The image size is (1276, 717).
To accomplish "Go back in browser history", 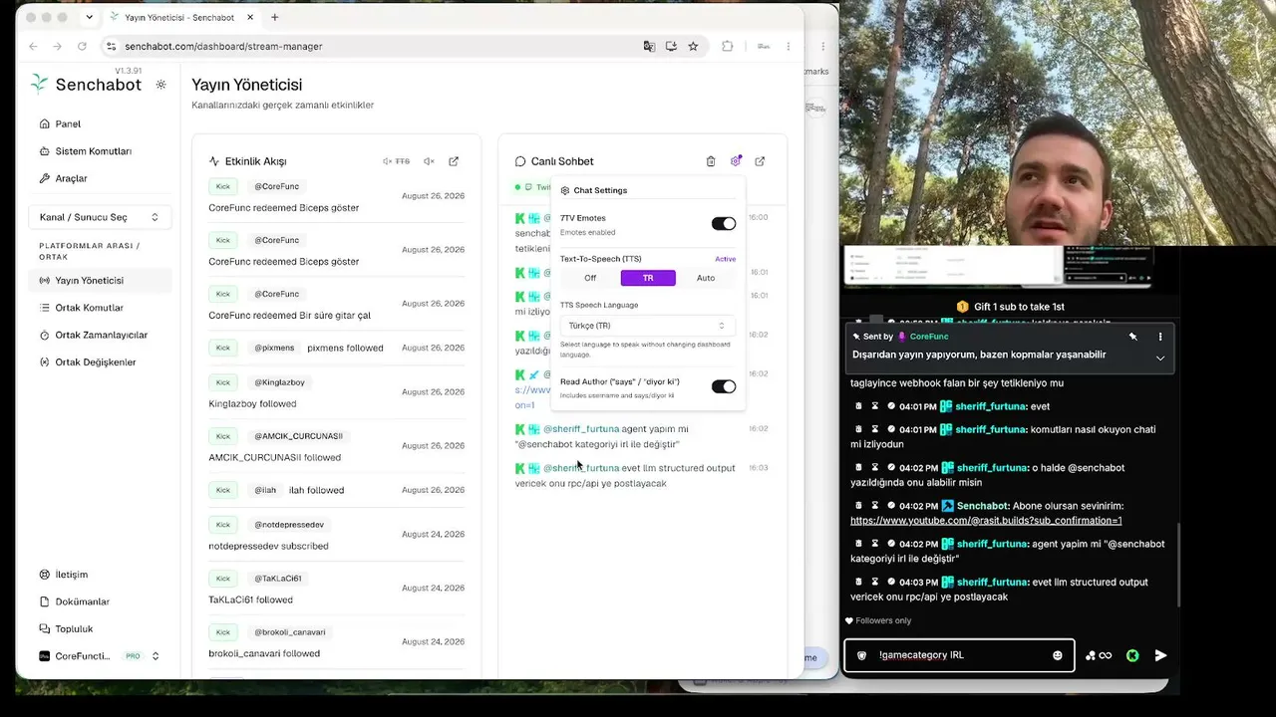I will coord(33,46).
